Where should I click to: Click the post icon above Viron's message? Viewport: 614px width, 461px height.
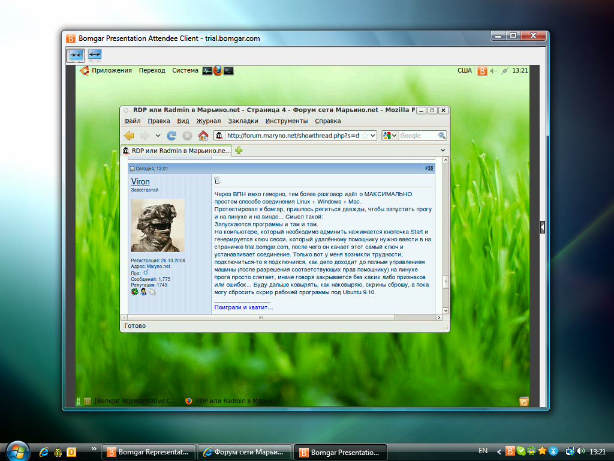point(218,180)
